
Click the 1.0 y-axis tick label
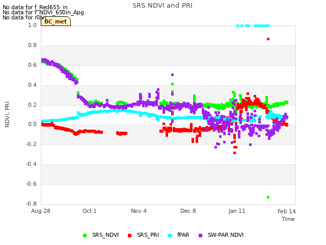(x=32, y=25)
